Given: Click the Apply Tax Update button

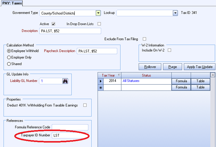Looking at the screenshot, I should tap(199, 67).
